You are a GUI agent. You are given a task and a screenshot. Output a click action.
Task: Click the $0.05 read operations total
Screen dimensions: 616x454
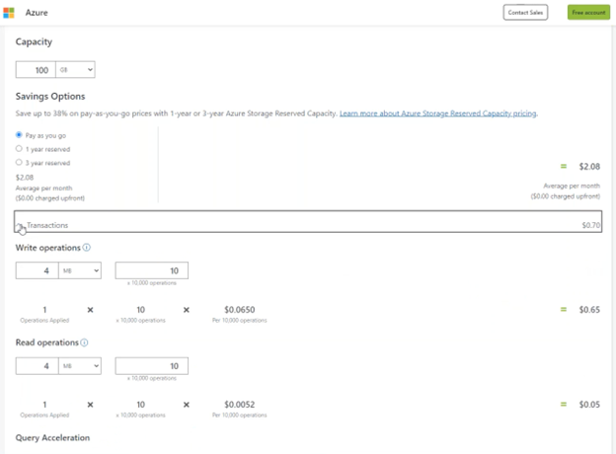589,405
